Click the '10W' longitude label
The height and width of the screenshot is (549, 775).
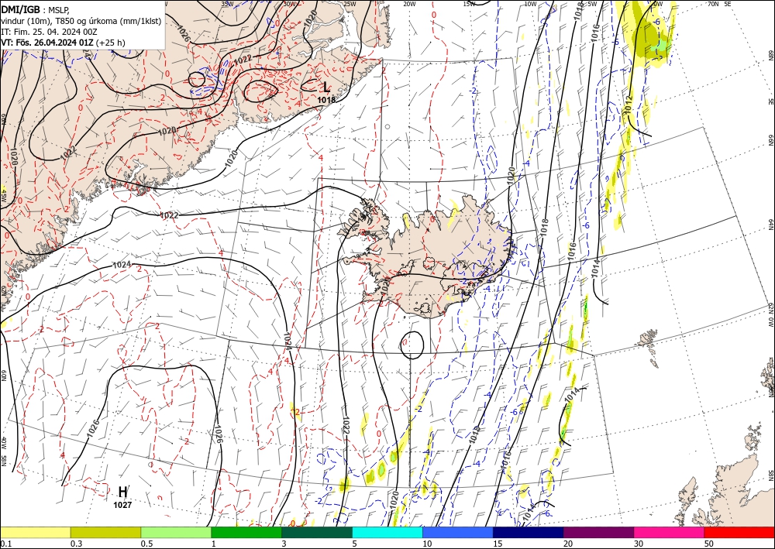[x=530, y=4]
